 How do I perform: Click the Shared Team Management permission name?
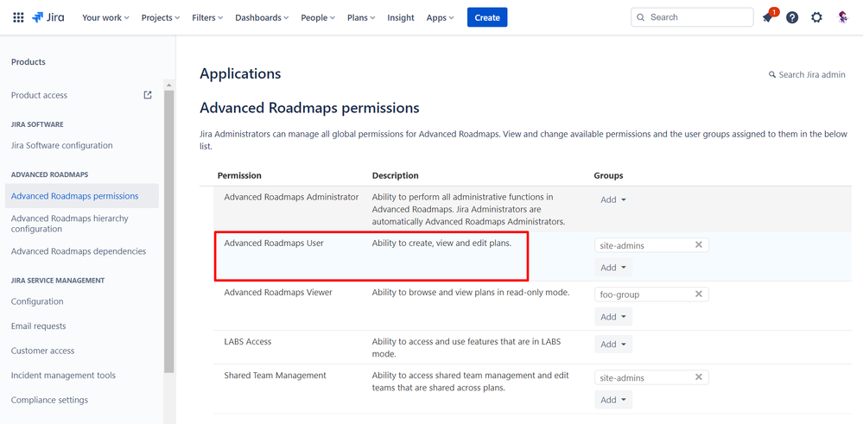coord(276,375)
